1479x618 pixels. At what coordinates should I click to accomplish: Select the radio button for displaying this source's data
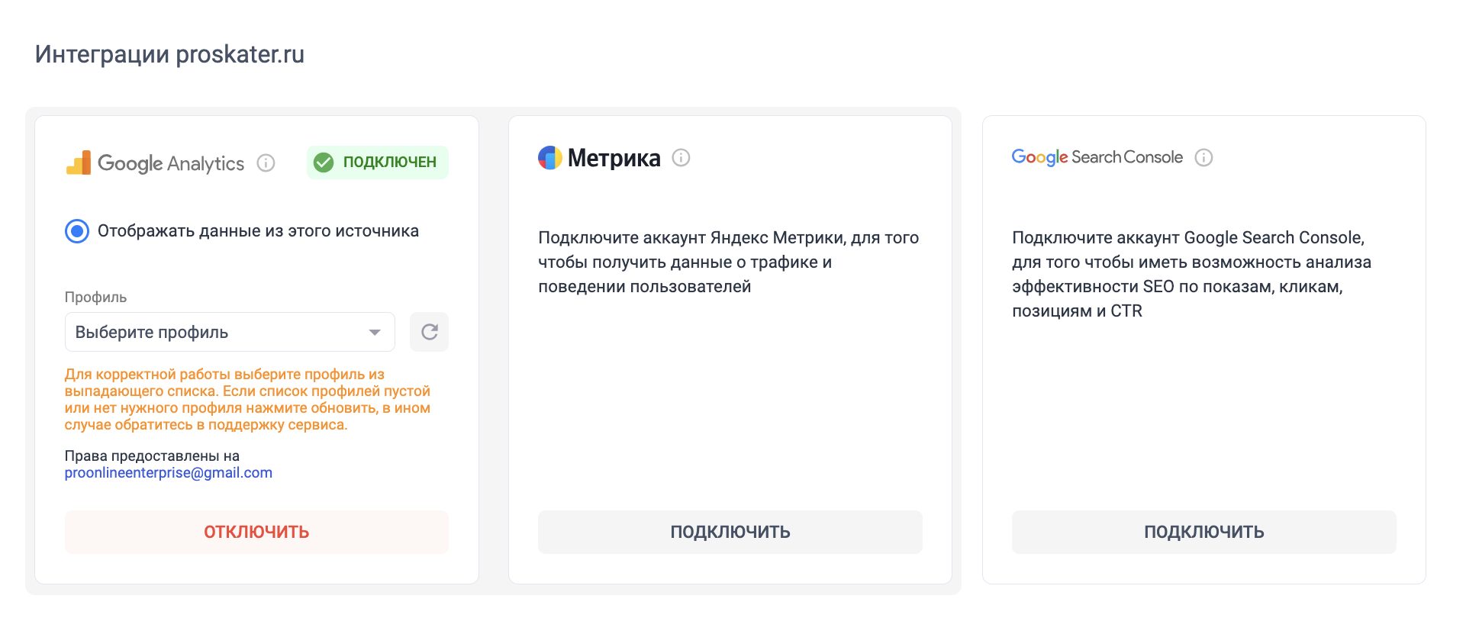77,231
